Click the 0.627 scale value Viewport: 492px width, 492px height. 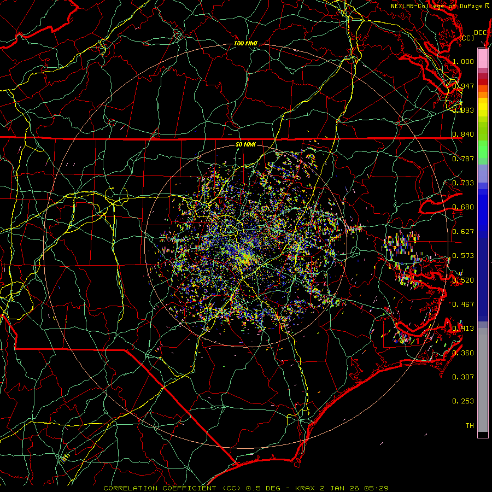click(x=463, y=232)
